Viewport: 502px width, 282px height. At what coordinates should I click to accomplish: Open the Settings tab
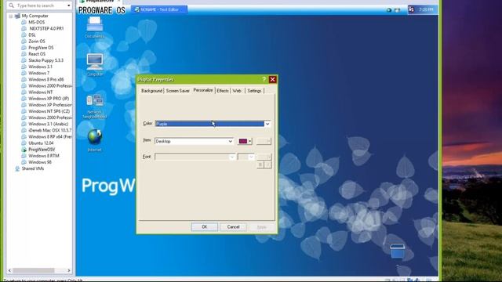(254, 91)
